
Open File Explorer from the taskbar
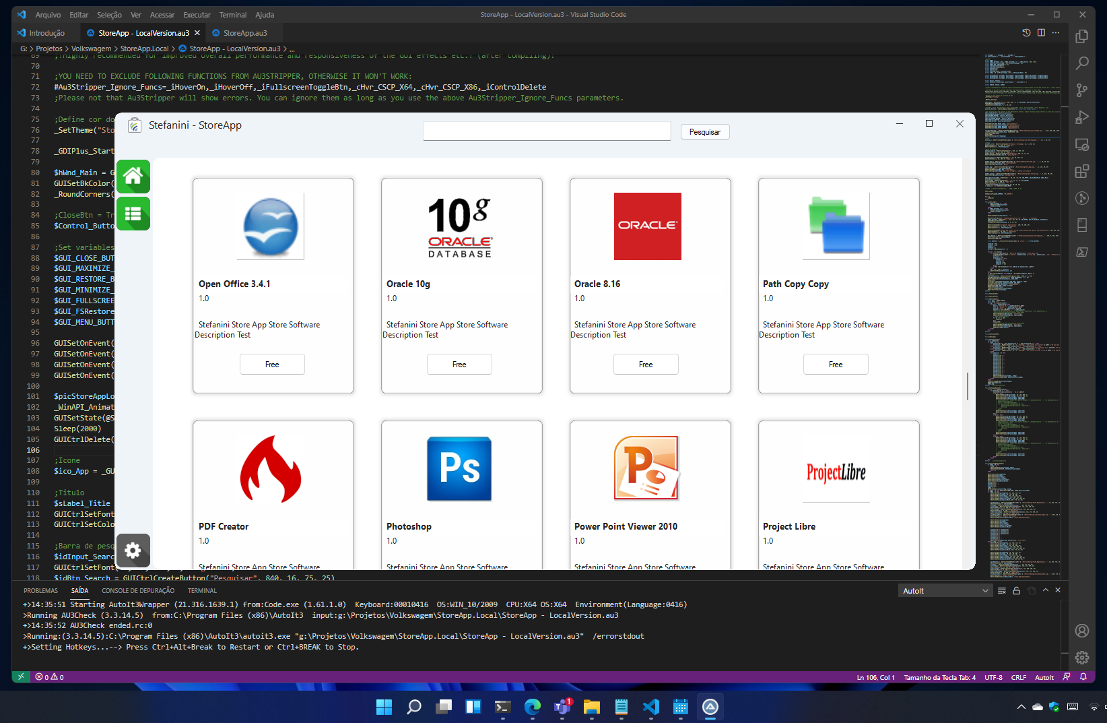[592, 707]
